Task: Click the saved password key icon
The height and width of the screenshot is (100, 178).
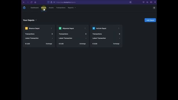Action: click(x=55, y=2)
